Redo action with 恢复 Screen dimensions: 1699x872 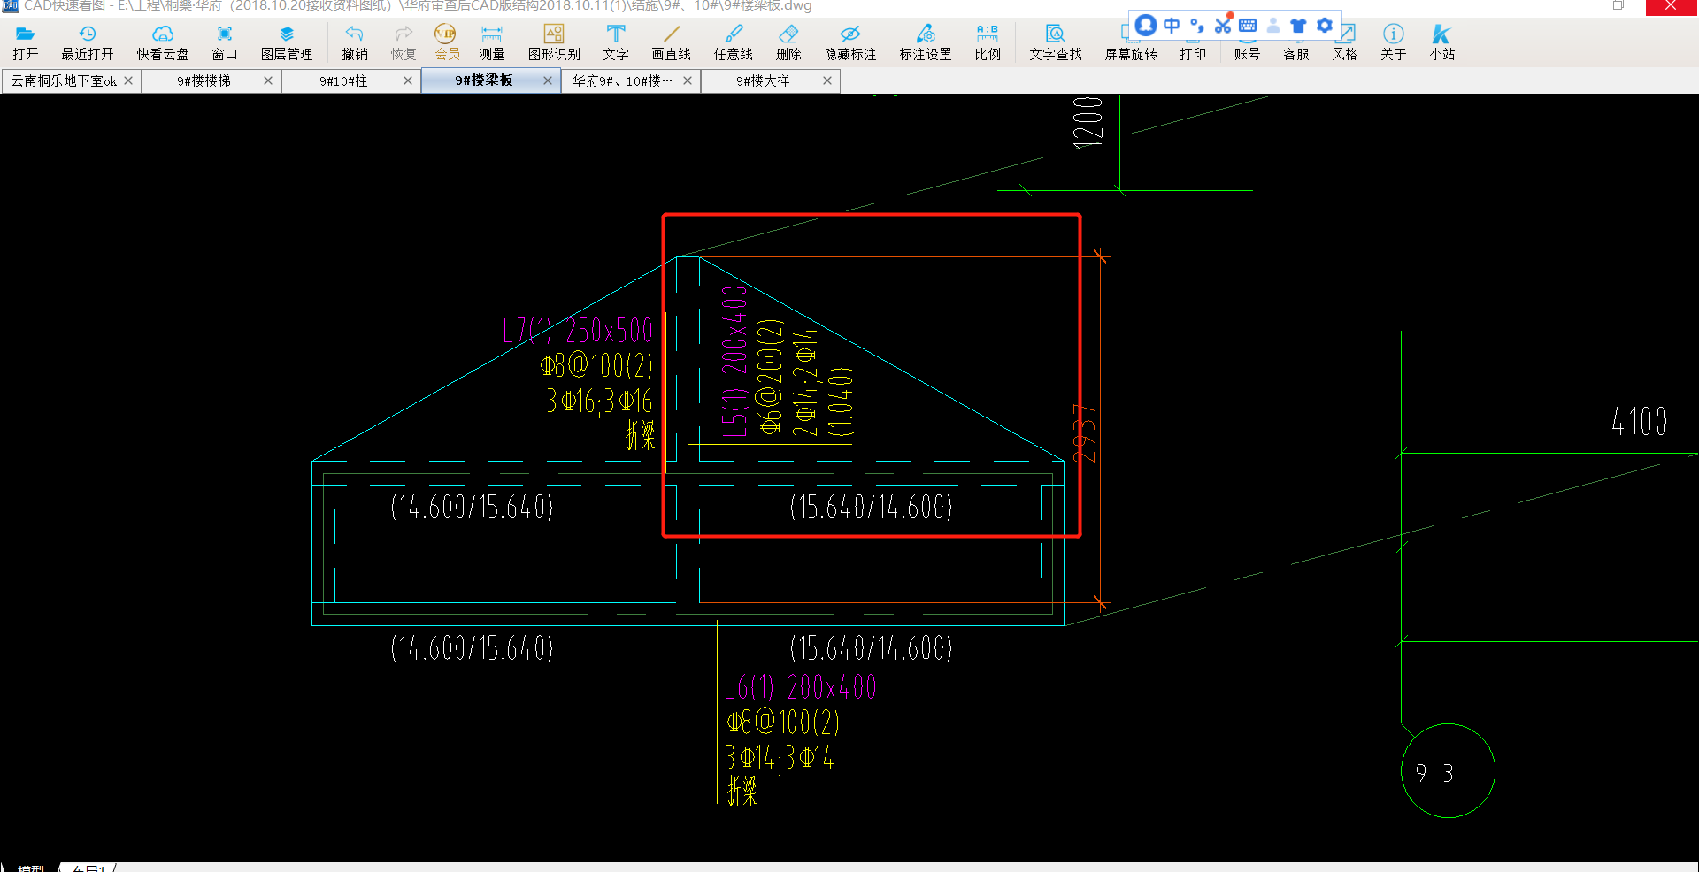pos(404,42)
